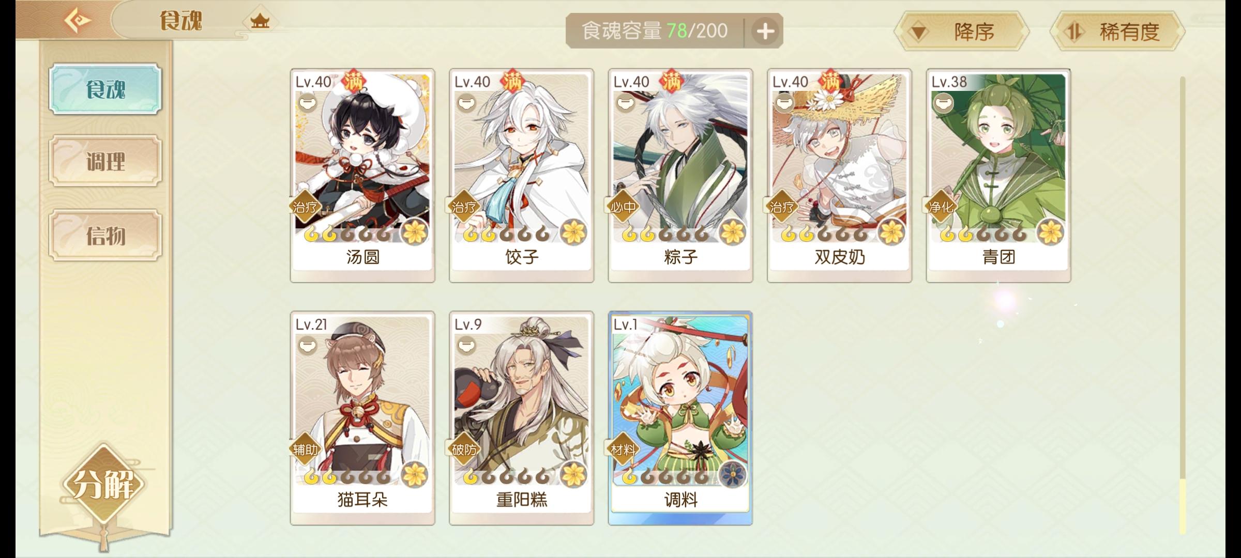Viewport: 1241px width, 558px height.
Task: Click the 材料 badge on 调料
Action: click(623, 450)
